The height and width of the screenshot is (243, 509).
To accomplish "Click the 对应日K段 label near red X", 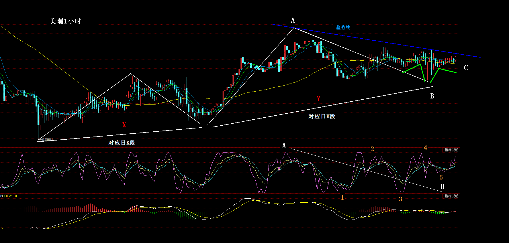I will (122, 143).
